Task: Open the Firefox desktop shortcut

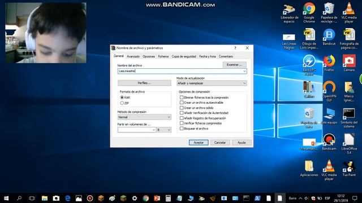Action: [x=329, y=63]
